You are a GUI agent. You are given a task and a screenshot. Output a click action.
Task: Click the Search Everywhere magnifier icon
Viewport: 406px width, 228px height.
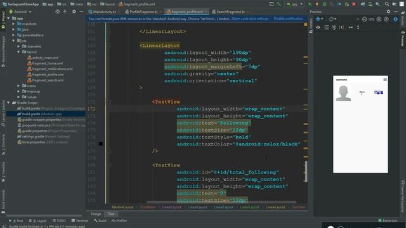tap(386, 4)
